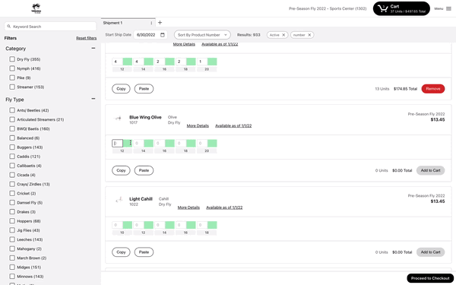Click Reset filters link
The width and height of the screenshot is (456, 285).
click(87, 38)
